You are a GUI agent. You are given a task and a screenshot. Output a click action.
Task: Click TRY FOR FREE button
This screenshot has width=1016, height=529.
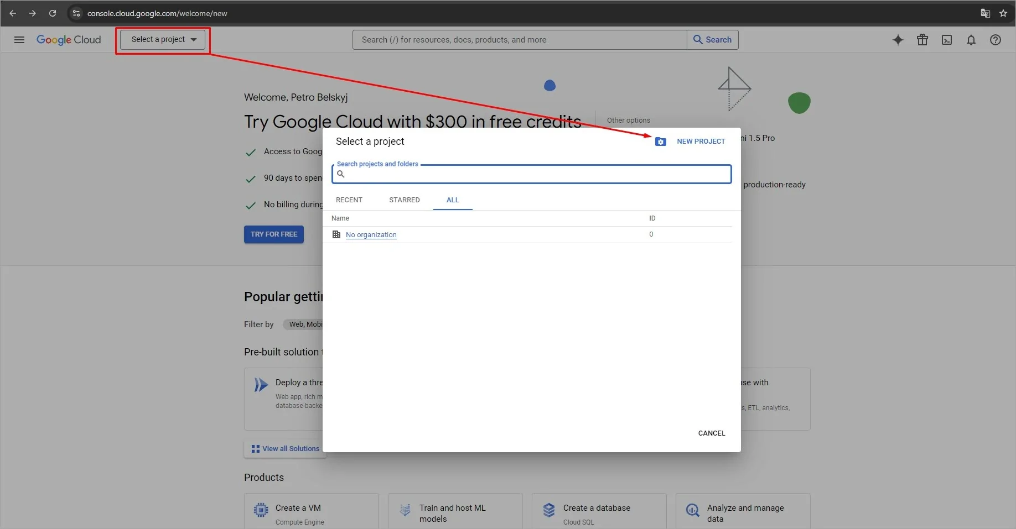(x=273, y=234)
